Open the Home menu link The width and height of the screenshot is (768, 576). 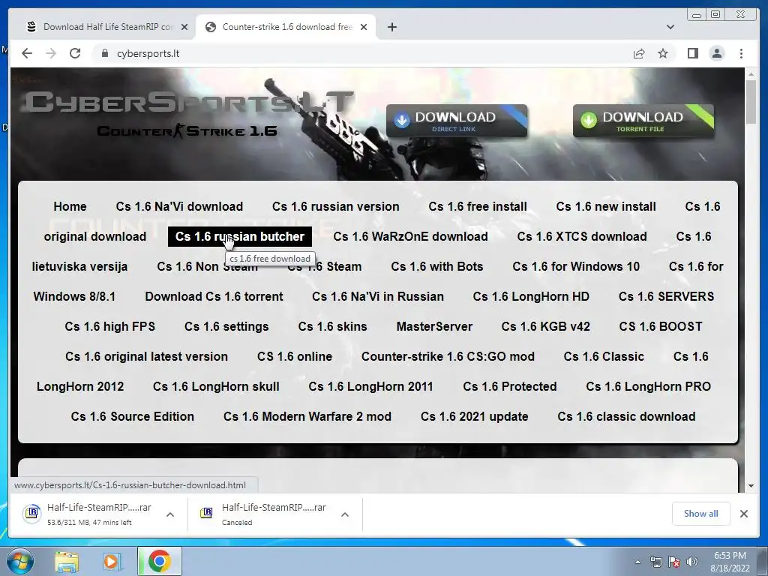click(70, 207)
